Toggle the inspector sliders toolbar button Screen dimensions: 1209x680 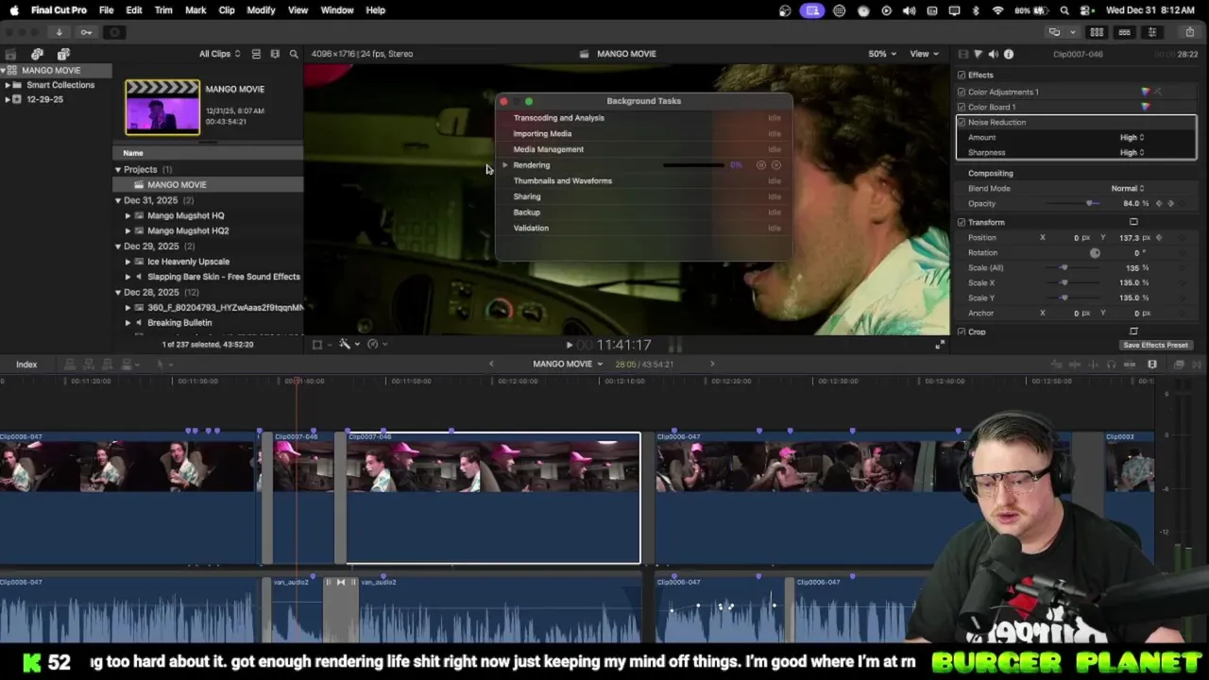(1151, 32)
